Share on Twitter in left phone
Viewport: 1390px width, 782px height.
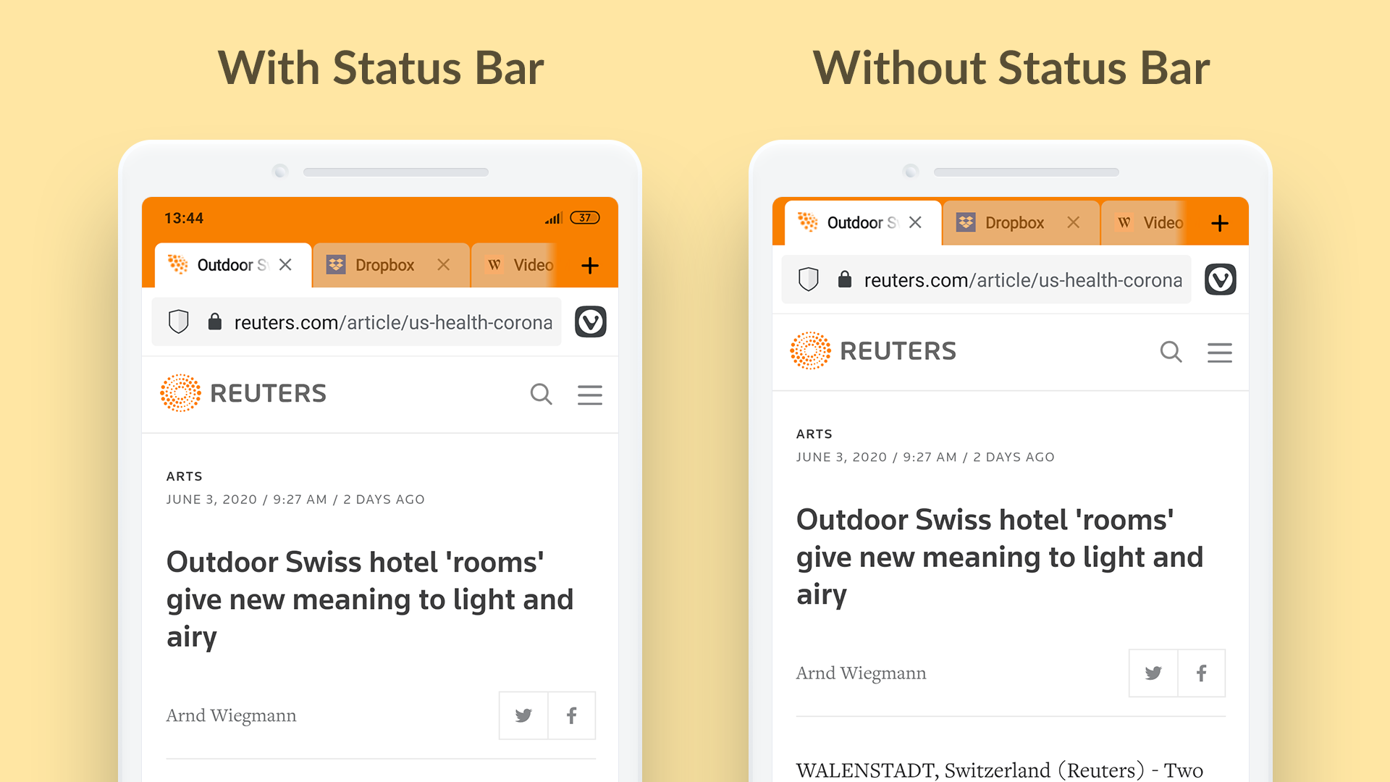[523, 715]
